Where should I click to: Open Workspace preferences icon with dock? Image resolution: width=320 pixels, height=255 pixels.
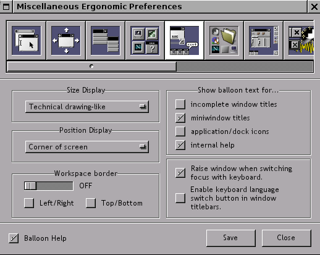264,40
